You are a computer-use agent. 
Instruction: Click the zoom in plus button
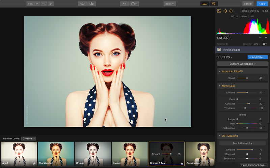coord(51,4)
